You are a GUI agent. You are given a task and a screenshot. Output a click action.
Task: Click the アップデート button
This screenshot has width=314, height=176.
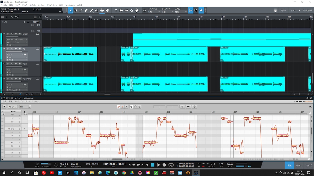pyautogui.click(x=308, y=11)
